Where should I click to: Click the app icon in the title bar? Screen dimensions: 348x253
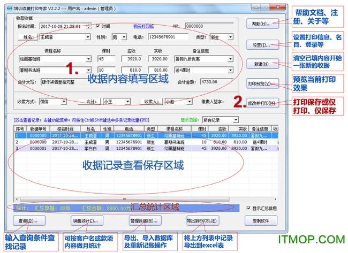pos(10,9)
